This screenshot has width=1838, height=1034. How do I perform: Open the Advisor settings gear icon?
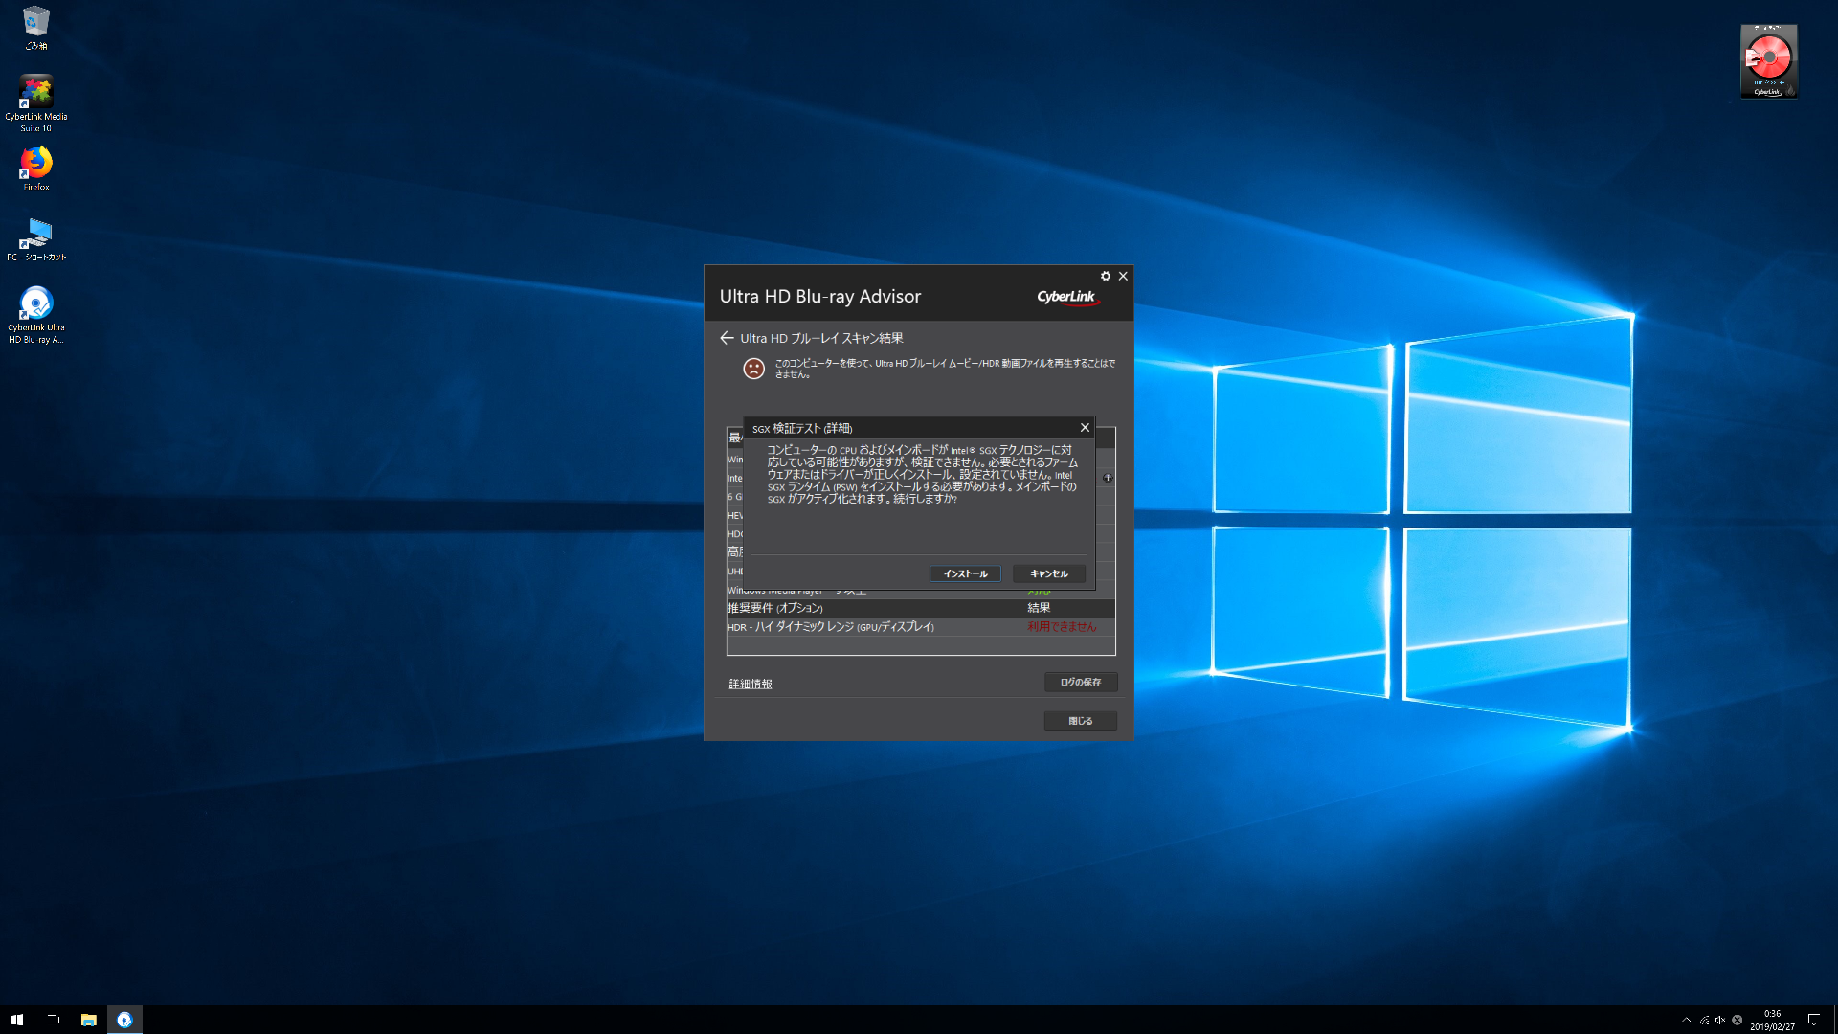tap(1106, 276)
